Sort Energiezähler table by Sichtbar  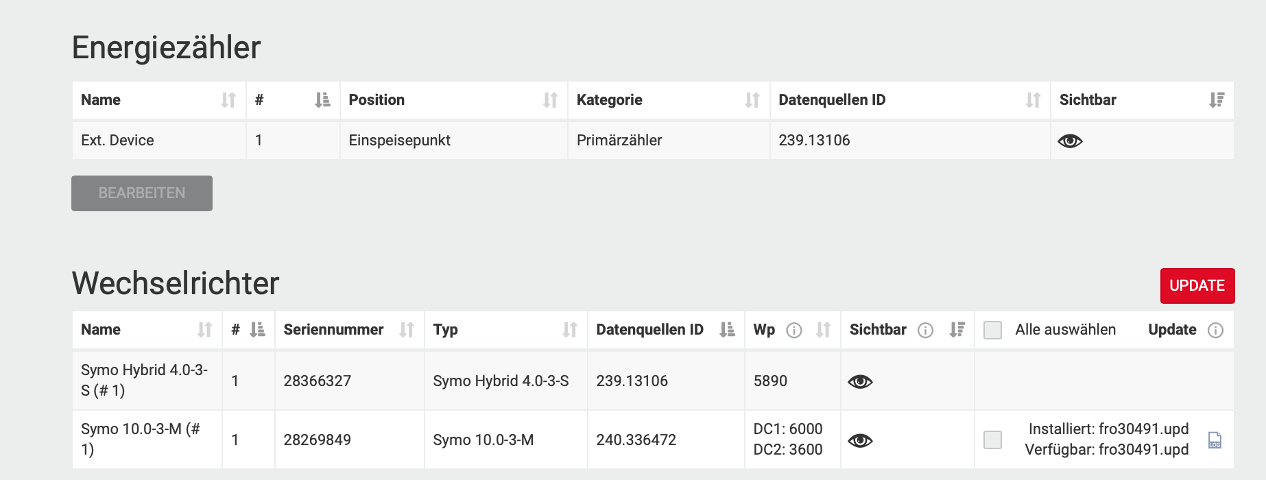(1217, 100)
